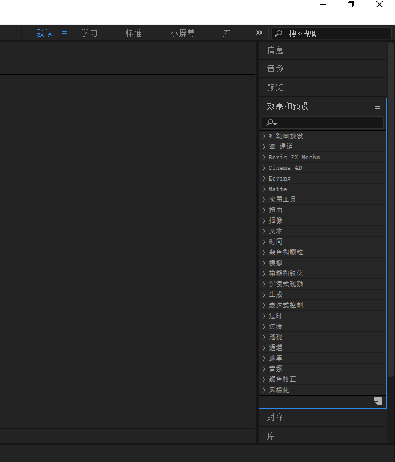The height and width of the screenshot is (462, 395).
Task: Select the 颜色校正 effects row
Action: (x=323, y=380)
